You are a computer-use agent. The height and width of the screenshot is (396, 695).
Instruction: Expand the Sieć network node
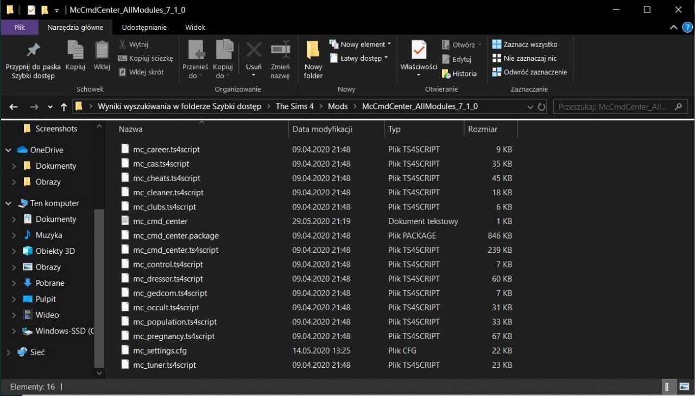8,352
